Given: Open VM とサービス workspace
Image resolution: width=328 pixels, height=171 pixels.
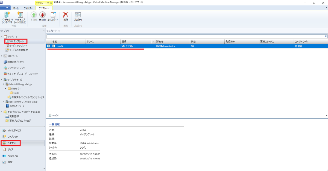Looking at the screenshot, I should pyautogui.click(x=22, y=130).
